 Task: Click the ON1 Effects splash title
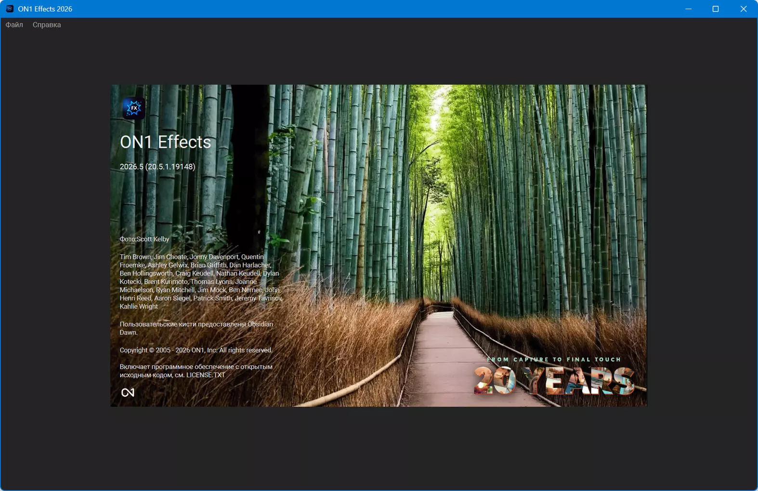(x=165, y=142)
